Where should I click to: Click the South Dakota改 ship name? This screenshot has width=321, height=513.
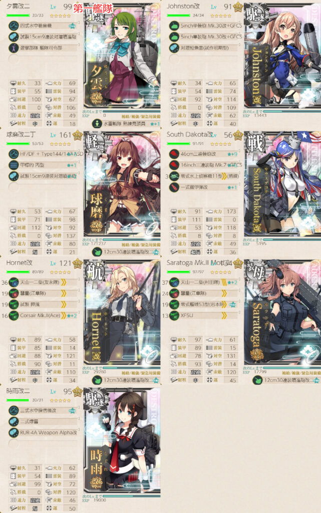tap(189, 134)
